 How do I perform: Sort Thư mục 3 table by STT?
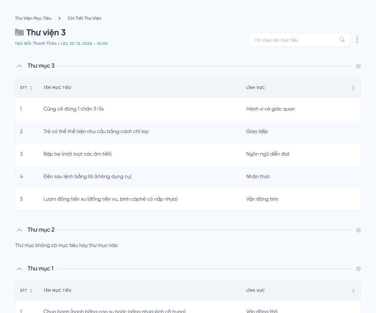[x=31, y=88]
